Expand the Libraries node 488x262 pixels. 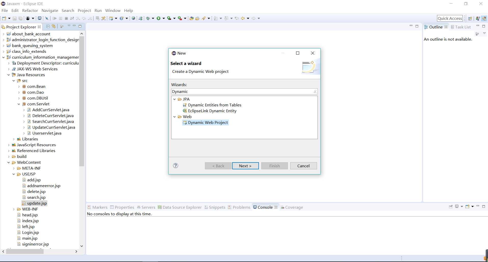(x=14, y=139)
